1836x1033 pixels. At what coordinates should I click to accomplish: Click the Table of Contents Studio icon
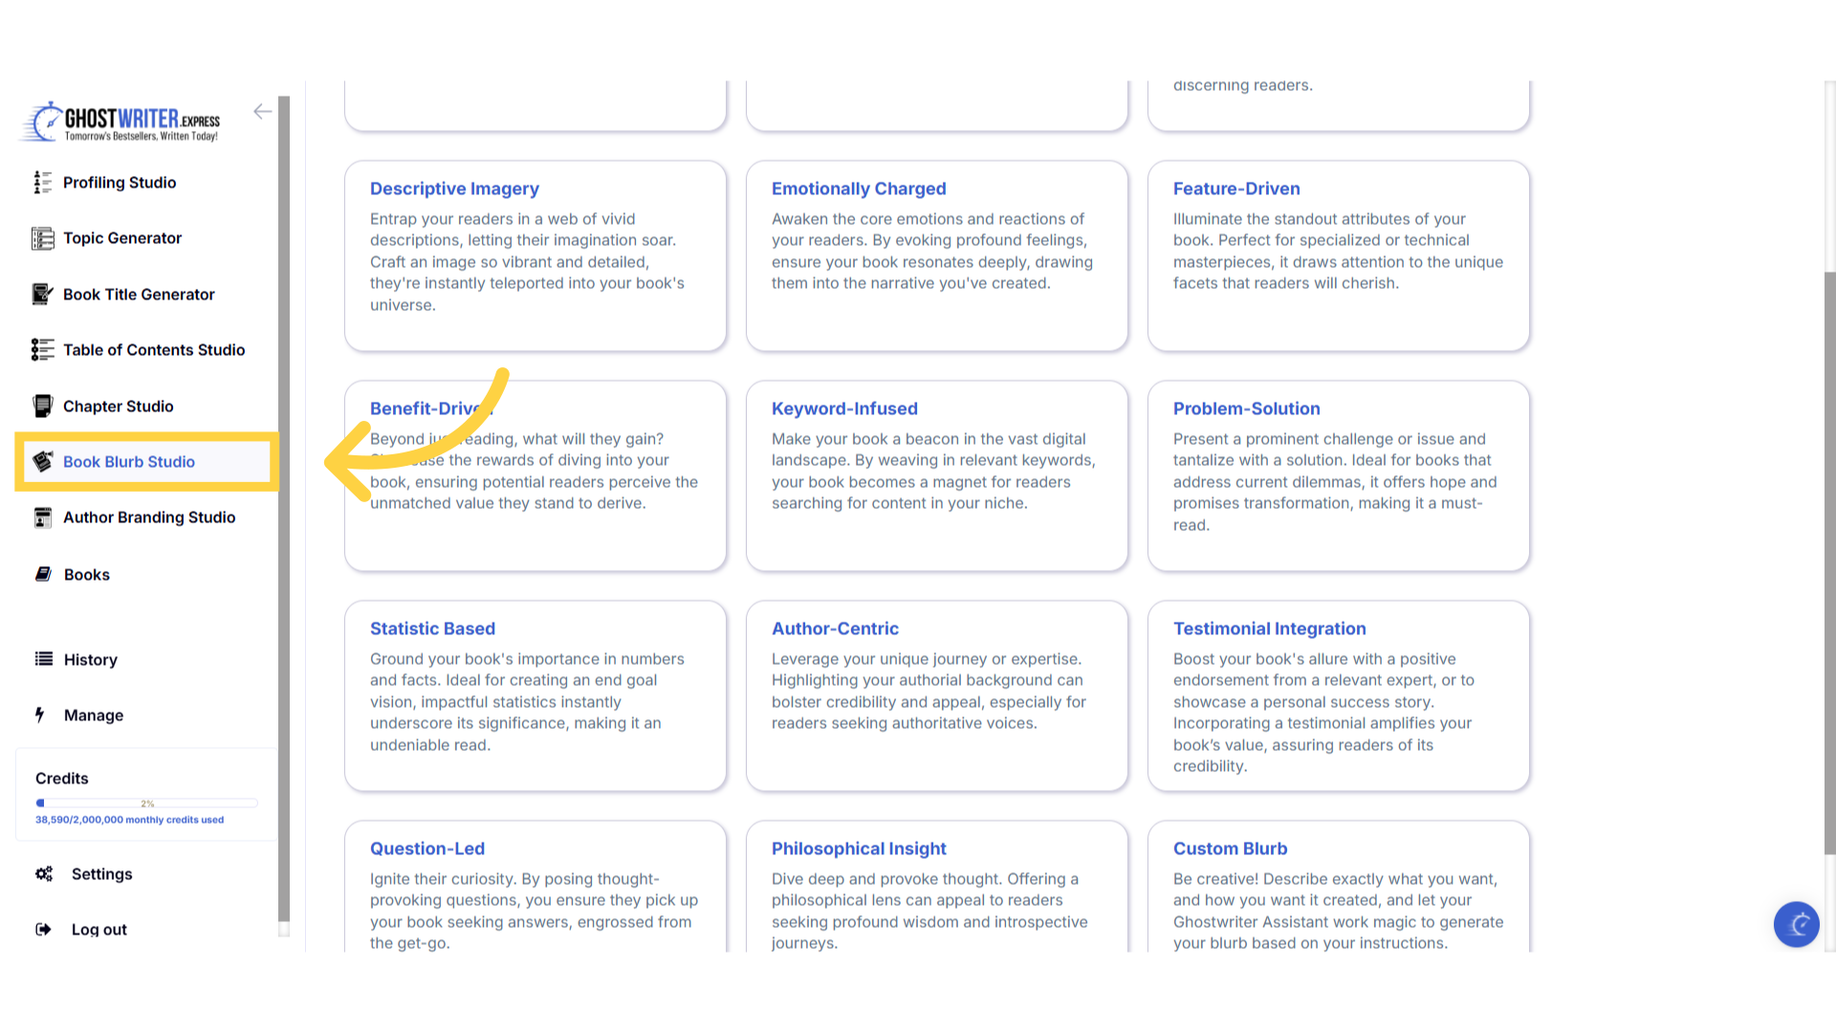coord(42,350)
